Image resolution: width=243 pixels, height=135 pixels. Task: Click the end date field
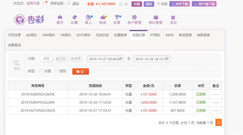pyautogui.click(x=152, y=59)
